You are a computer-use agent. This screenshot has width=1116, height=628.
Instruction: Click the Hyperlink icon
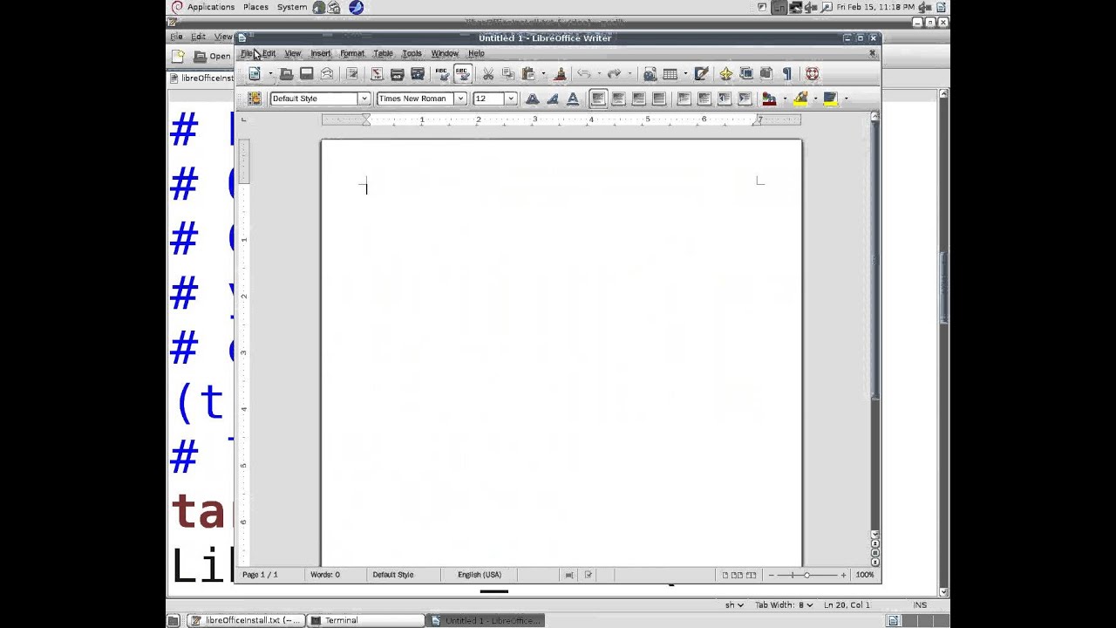coord(650,73)
